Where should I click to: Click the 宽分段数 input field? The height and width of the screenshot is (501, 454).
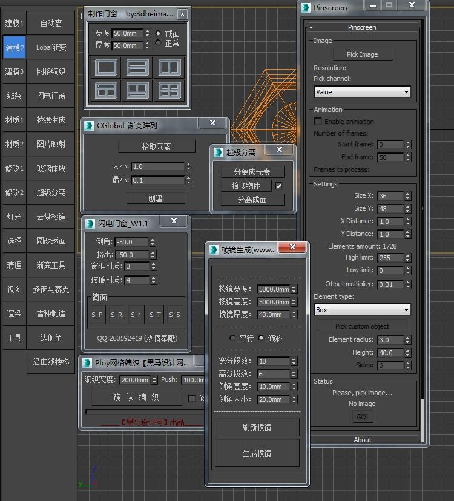coord(274,361)
